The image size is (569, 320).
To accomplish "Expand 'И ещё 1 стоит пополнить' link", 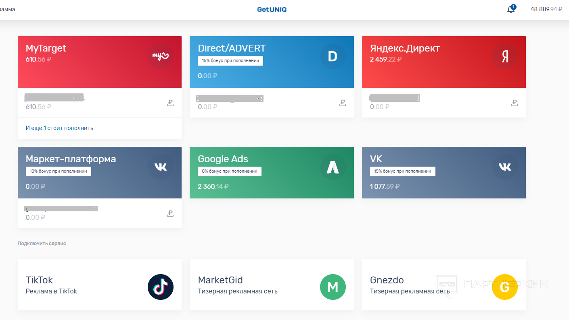I will click(59, 128).
